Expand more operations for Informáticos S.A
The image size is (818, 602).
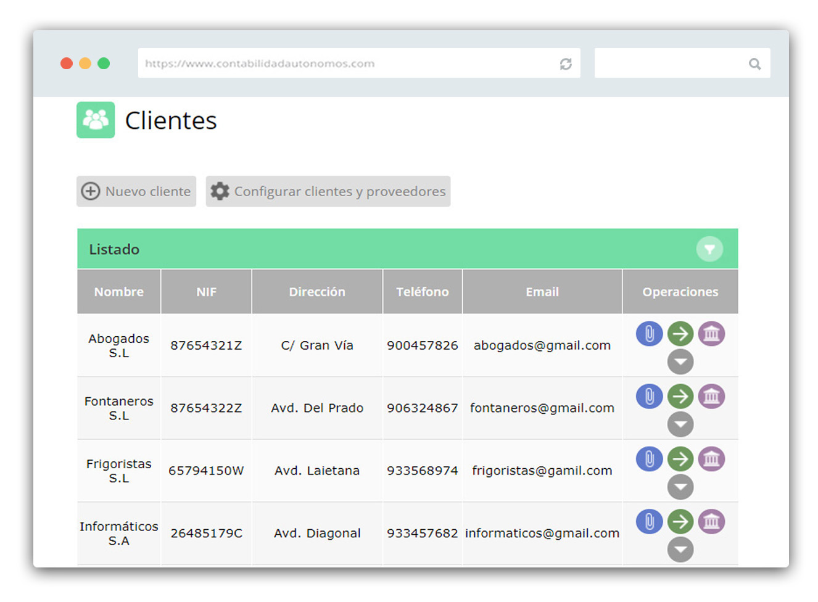(x=680, y=550)
